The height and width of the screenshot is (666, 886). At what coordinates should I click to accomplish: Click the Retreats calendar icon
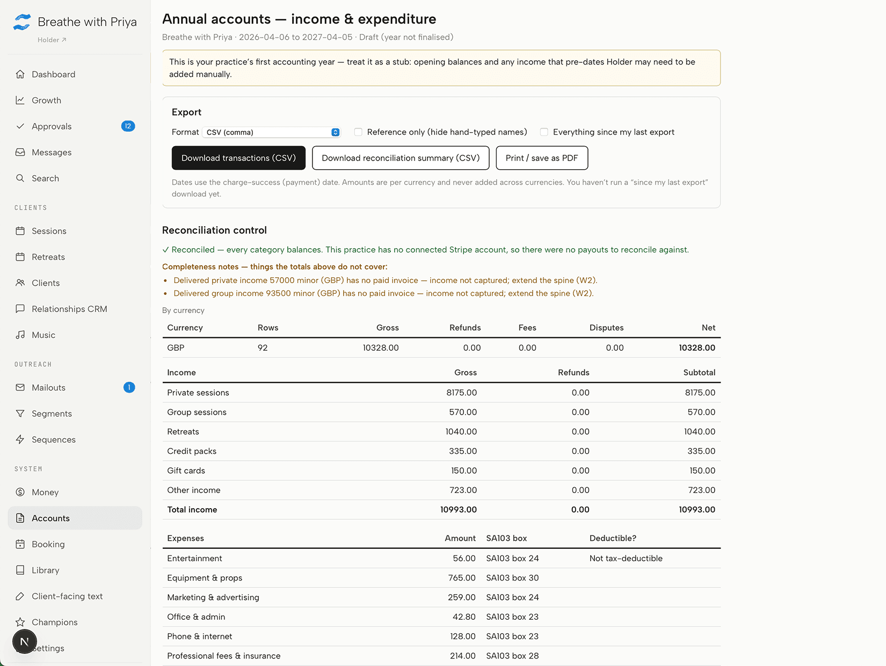(x=20, y=257)
